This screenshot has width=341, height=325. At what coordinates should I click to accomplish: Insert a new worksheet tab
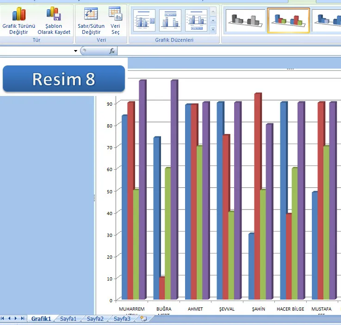[x=143, y=319]
